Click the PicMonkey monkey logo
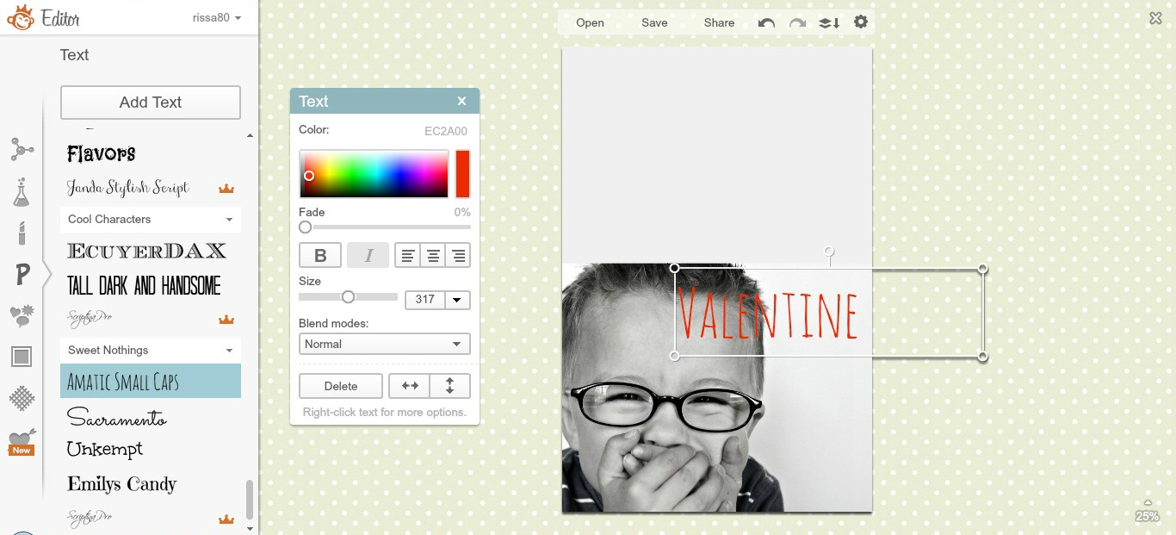This screenshot has height=535, width=1176. 21,18
